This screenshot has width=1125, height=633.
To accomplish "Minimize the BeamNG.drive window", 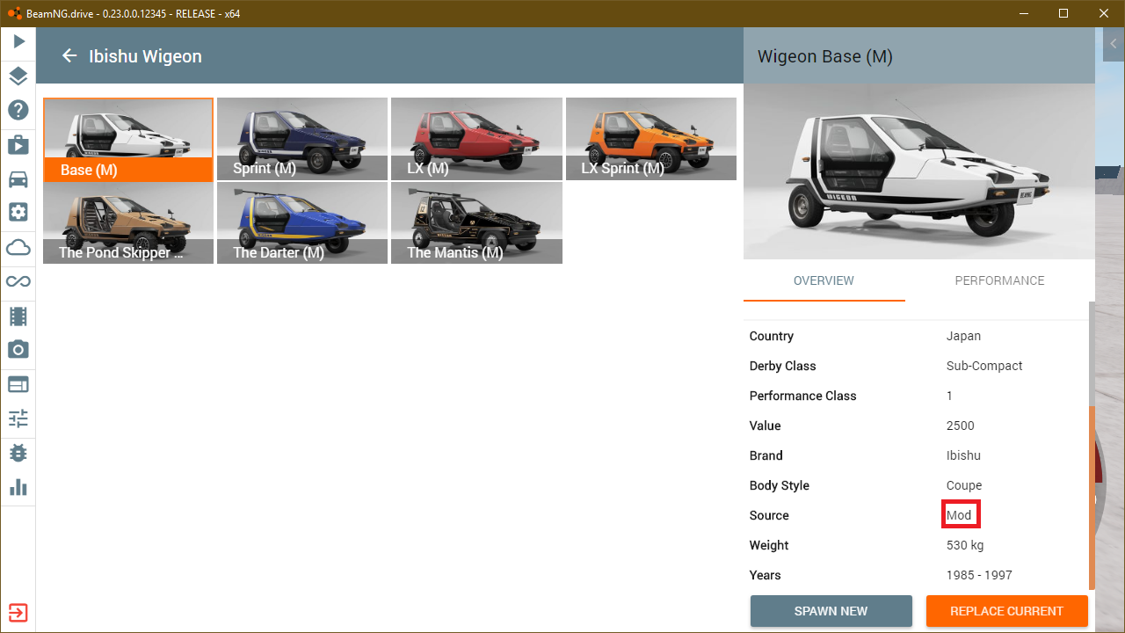I will [1023, 13].
